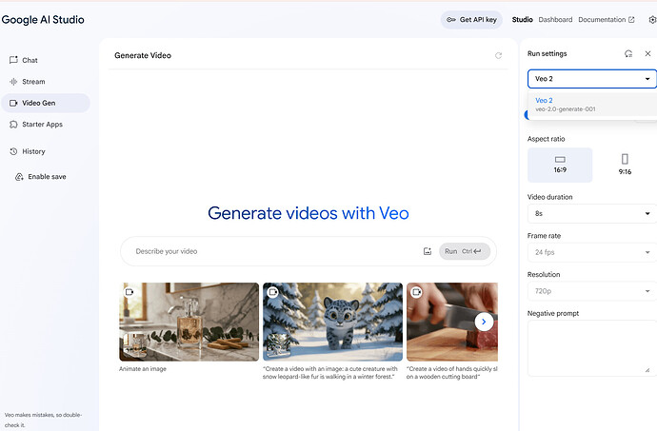Click the Starter Apps icon
The height and width of the screenshot is (431, 657).
point(13,124)
